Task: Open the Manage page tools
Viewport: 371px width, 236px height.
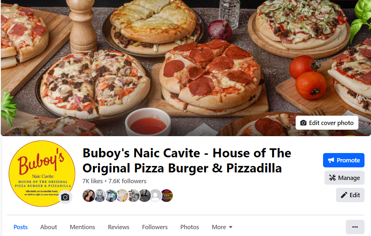Action: [344, 178]
